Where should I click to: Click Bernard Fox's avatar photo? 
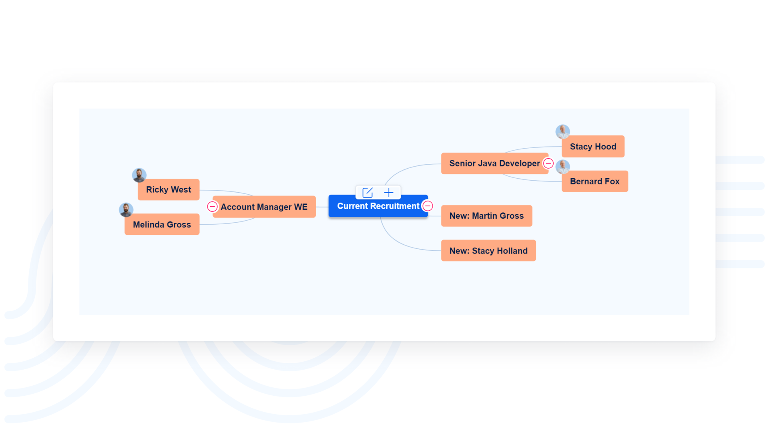point(562,166)
